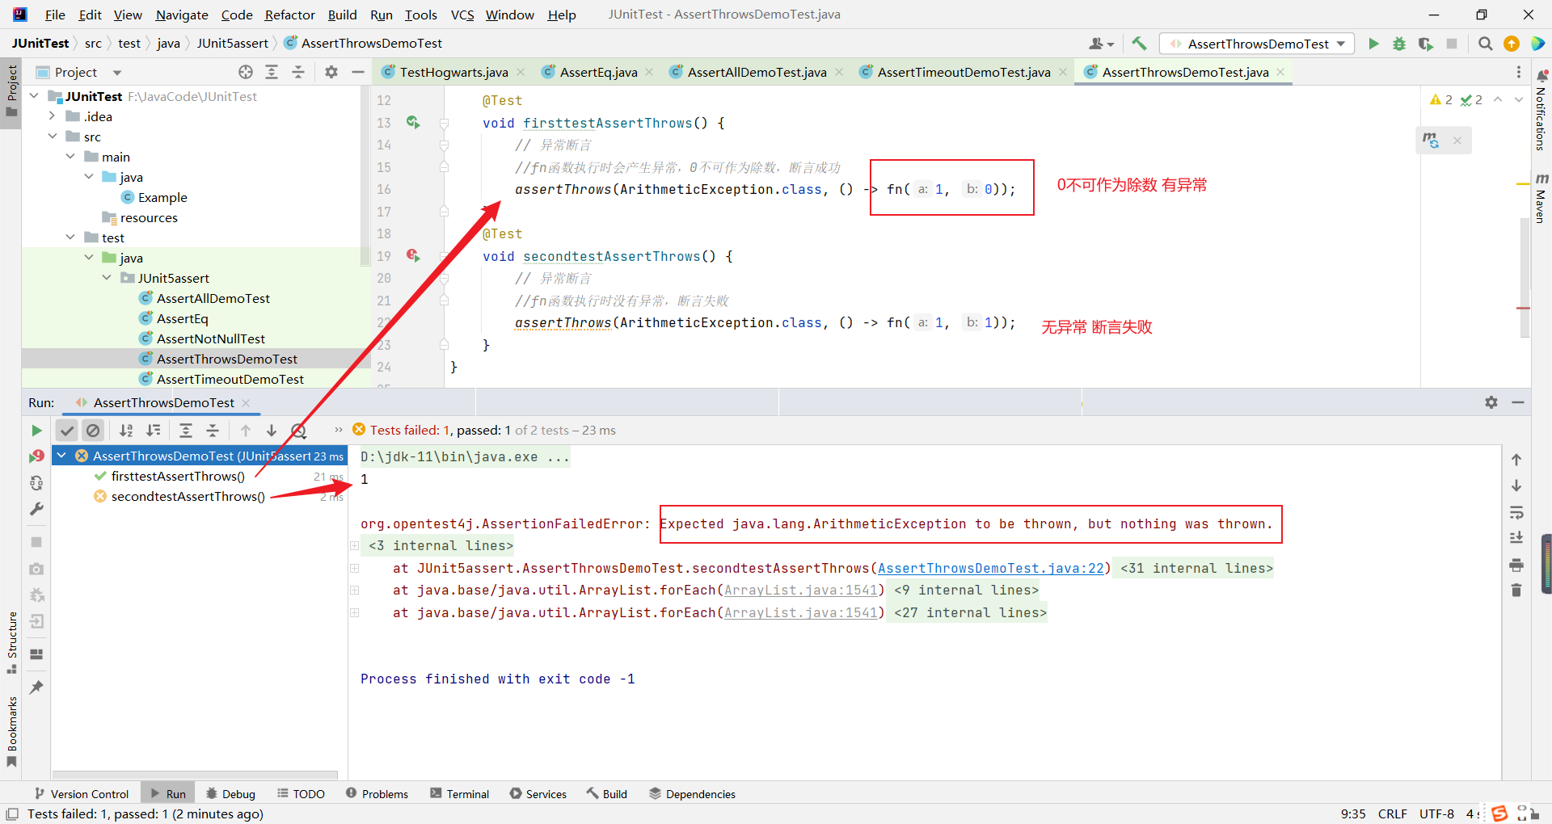The height and width of the screenshot is (824, 1552).
Task: Click the Build project hammer icon
Action: click(x=1139, y=44)
